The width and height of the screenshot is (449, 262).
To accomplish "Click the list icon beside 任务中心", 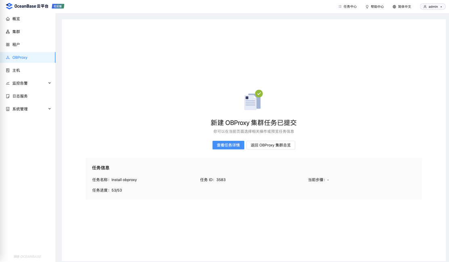I will point(340,6).
